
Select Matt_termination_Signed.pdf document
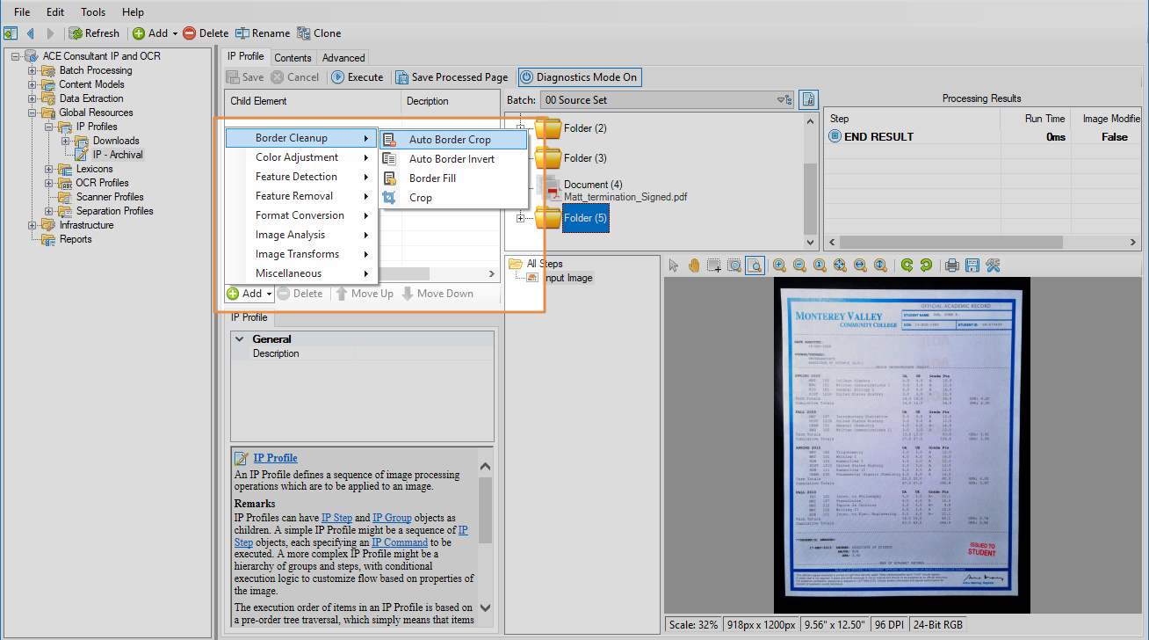point(625,197)
